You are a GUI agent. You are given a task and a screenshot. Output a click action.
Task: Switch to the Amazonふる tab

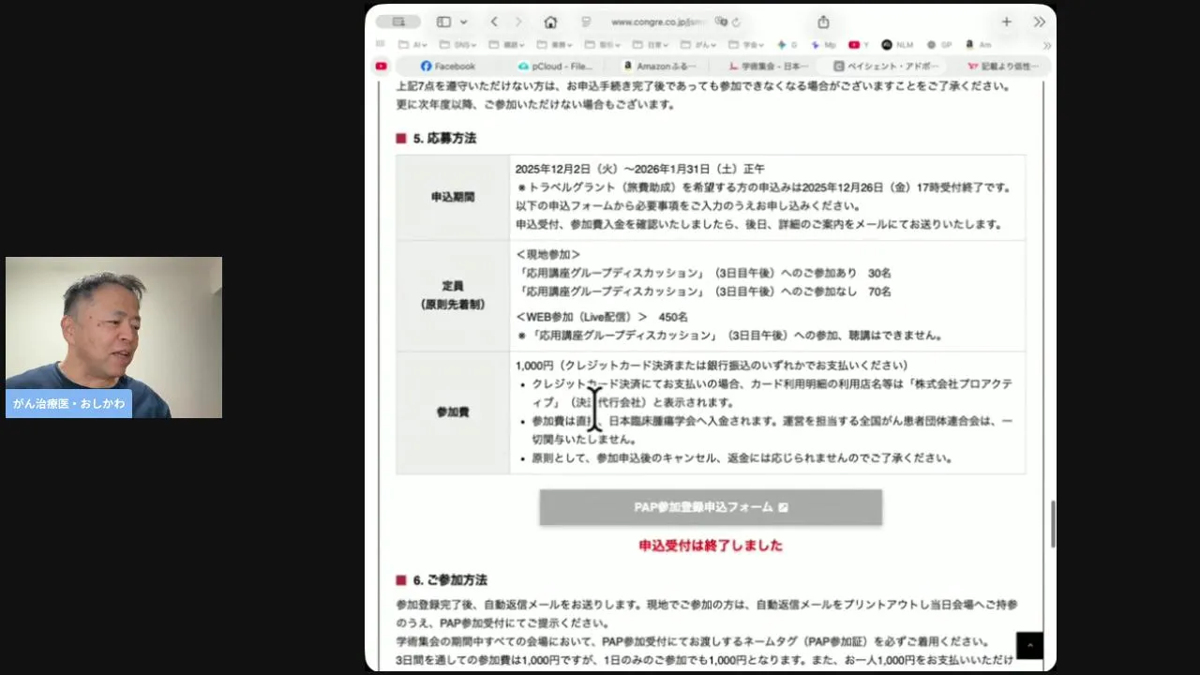[659, 67]
